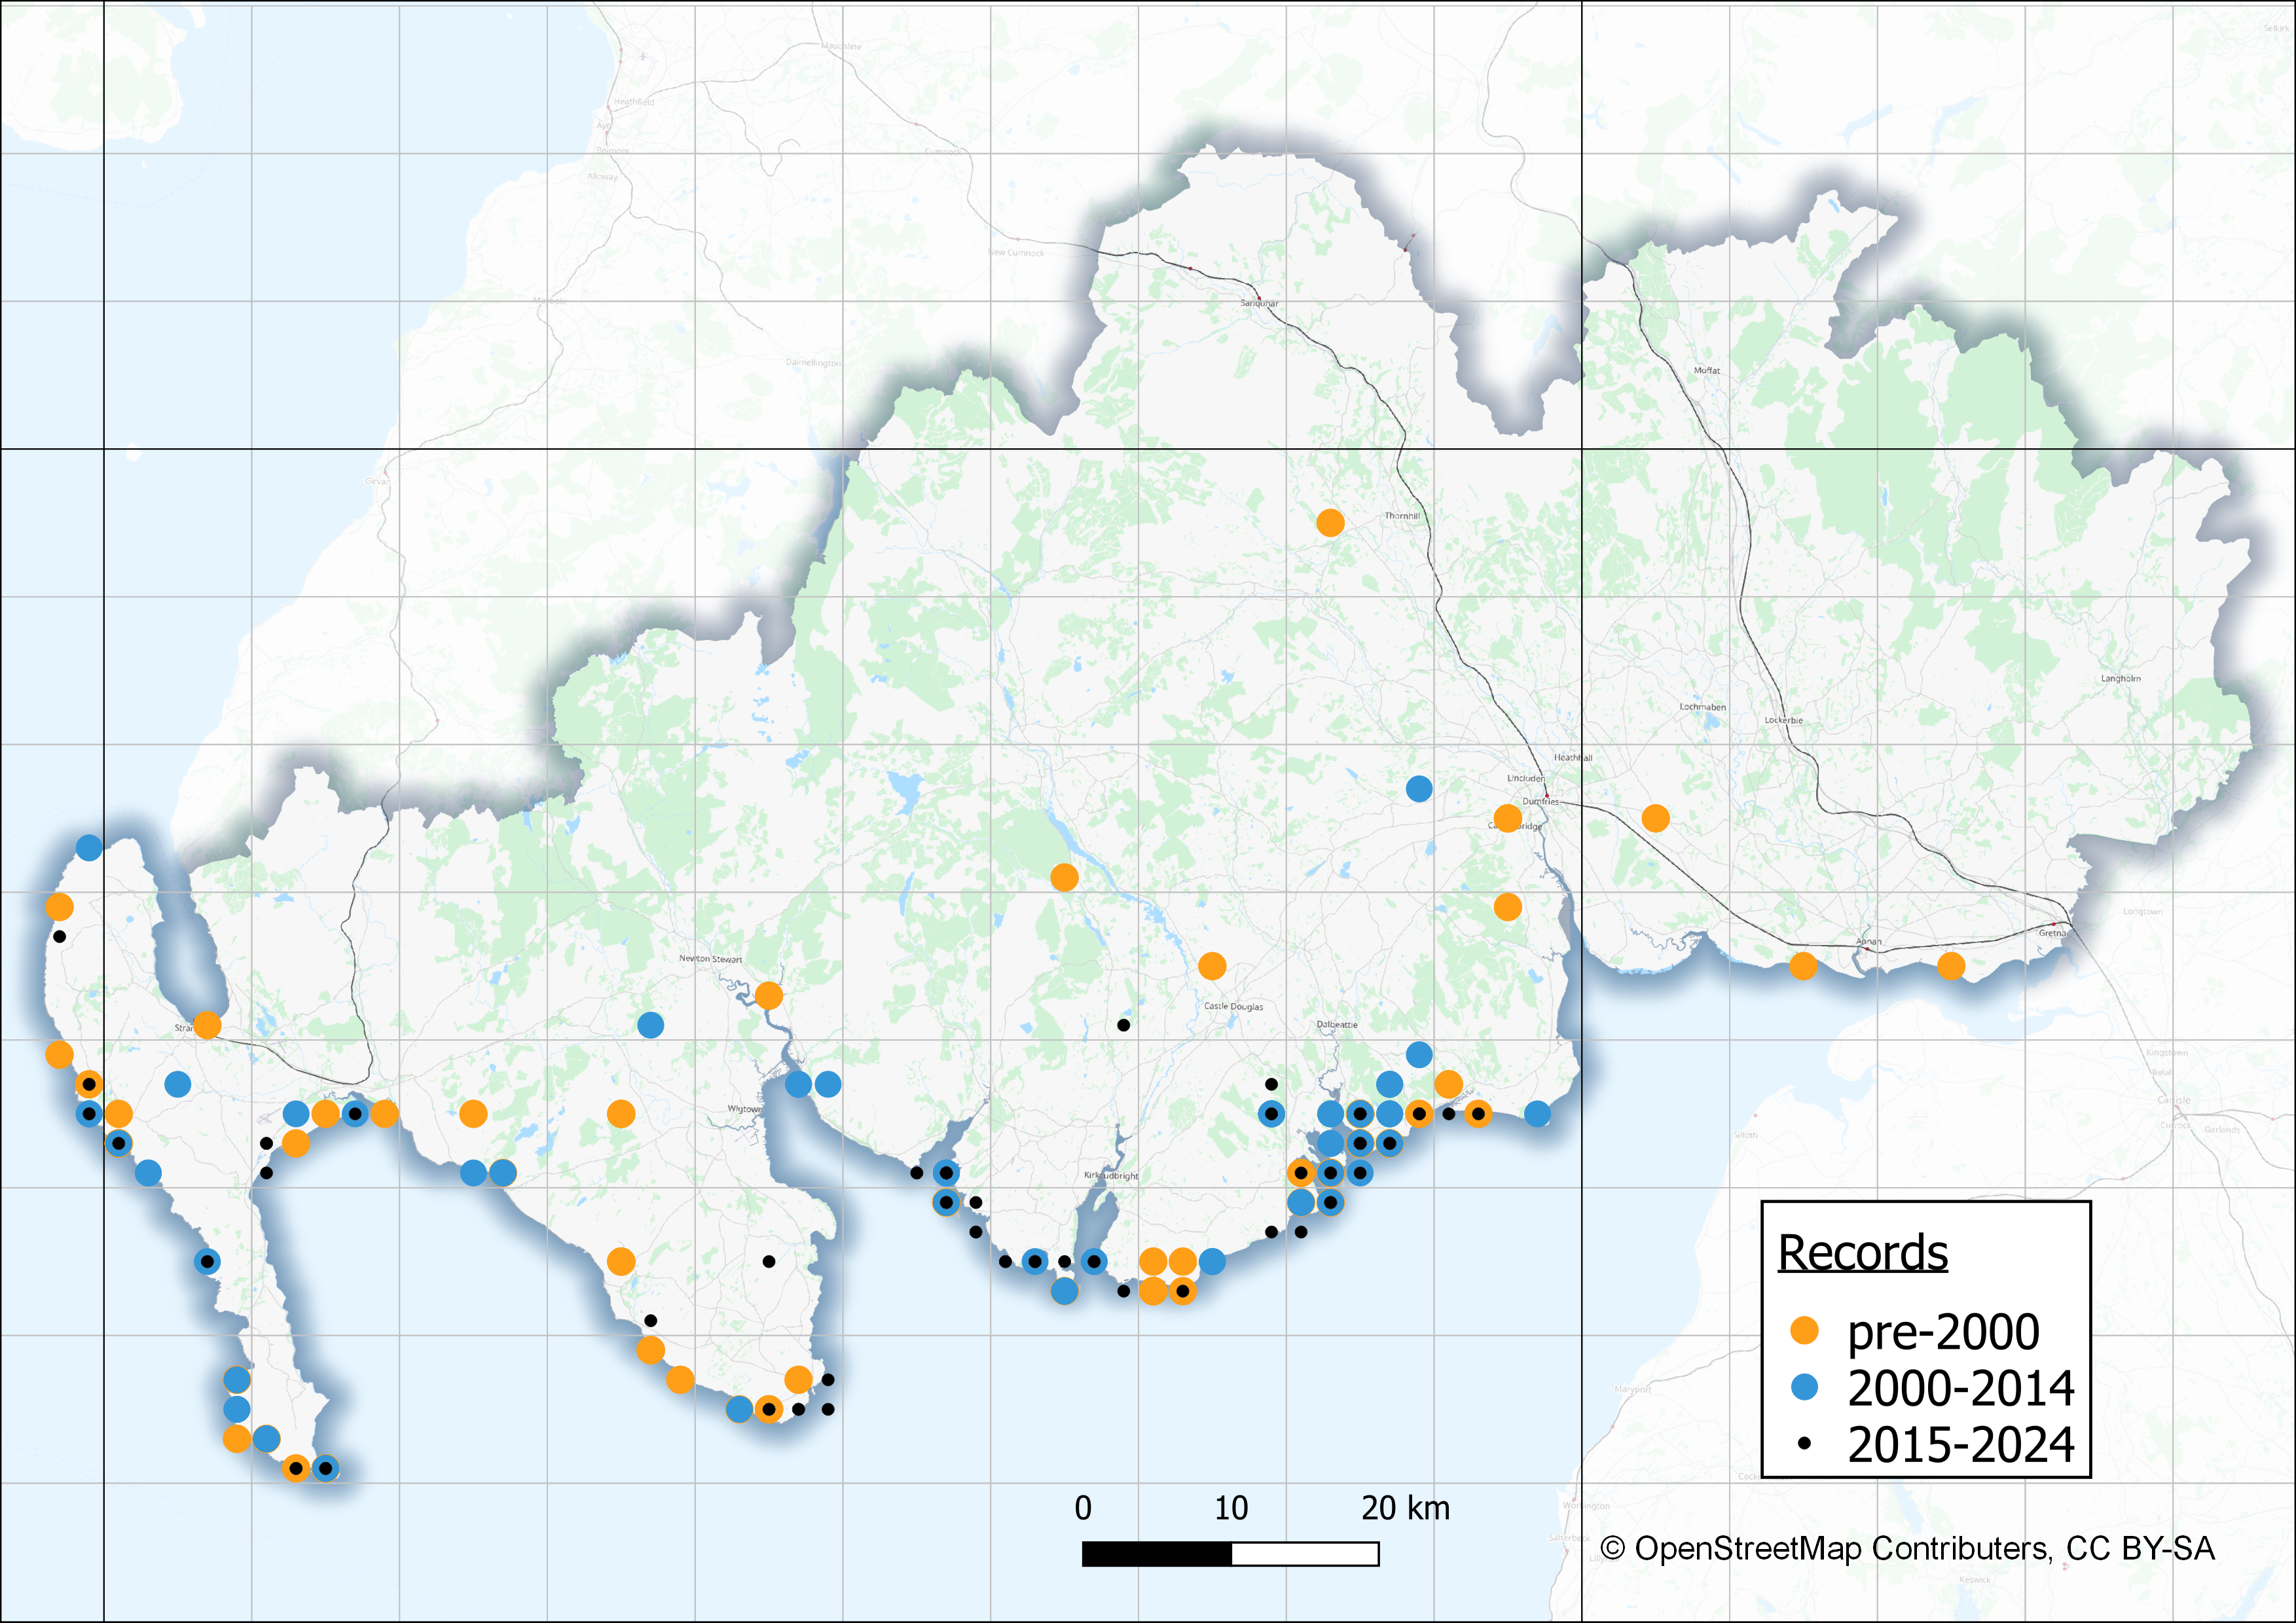Click the OpenStreetMap Contributors attribution text
2296x1623 pixels.
(1907, 1548)
